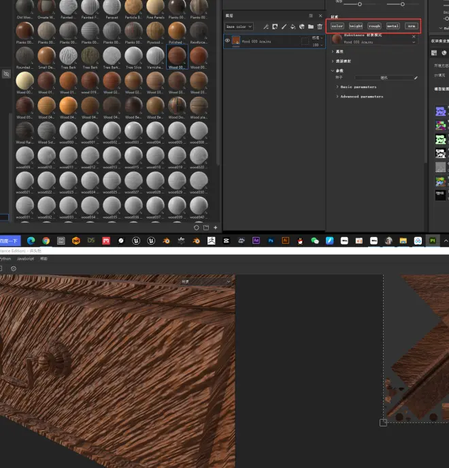Create a layer folder with the folder icon
The width and height of the screenshot is (449, 468).
click(x=311, y=27)
